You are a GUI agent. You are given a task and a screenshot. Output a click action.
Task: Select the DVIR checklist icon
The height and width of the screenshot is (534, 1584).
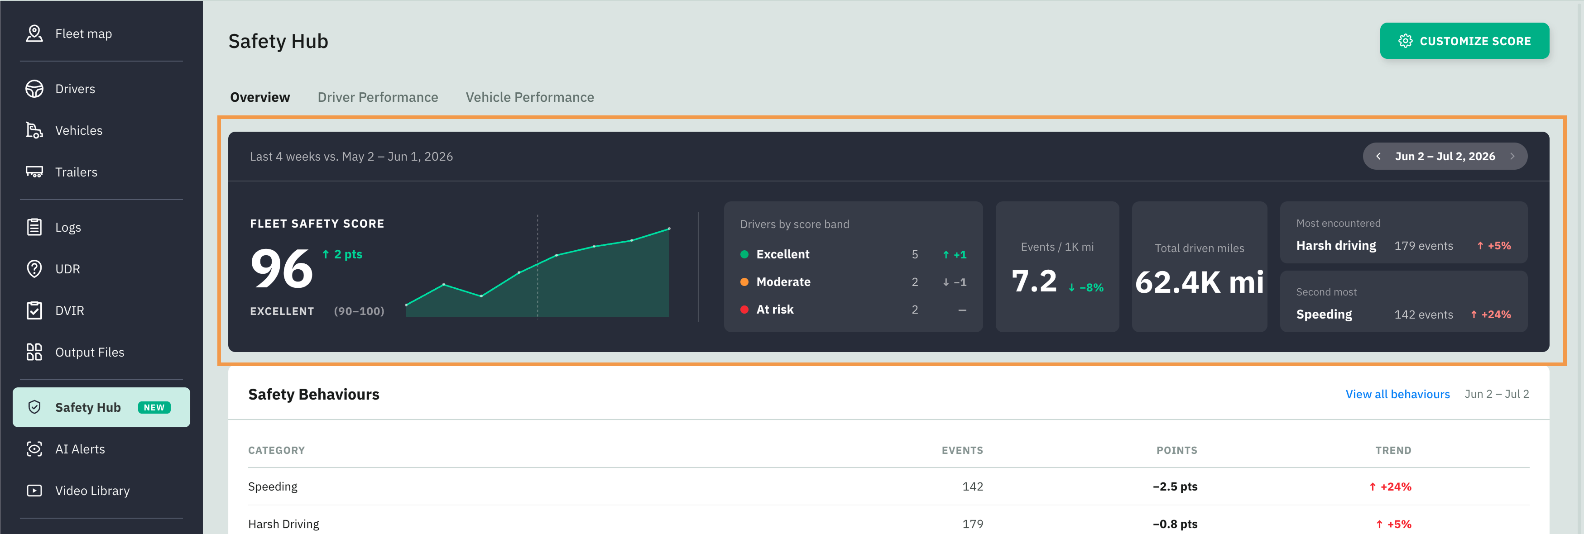tap(34, 310)
